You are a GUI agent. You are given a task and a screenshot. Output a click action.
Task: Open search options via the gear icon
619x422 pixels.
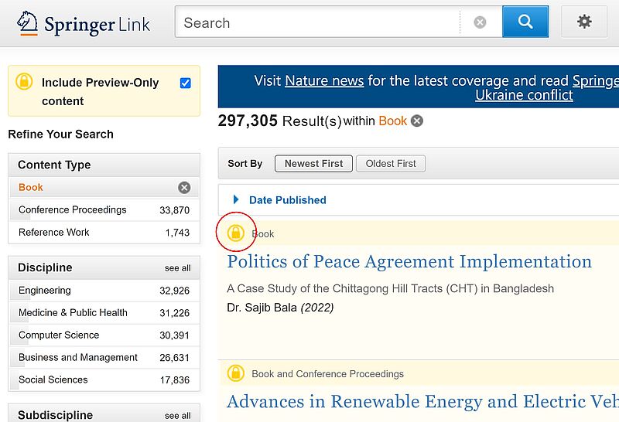point(584,22)
